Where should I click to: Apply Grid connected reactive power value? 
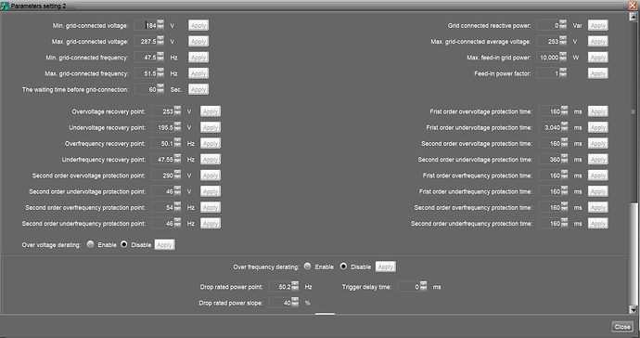pyautogui.click(x=598, y=25)
